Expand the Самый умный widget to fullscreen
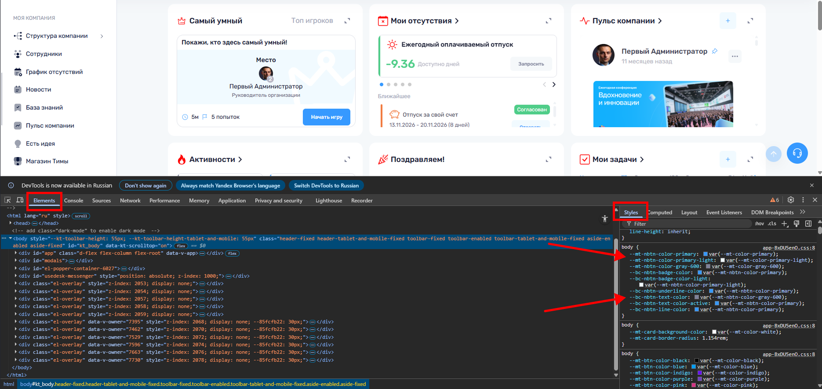 pyautogui.click(x=347, y=21)
